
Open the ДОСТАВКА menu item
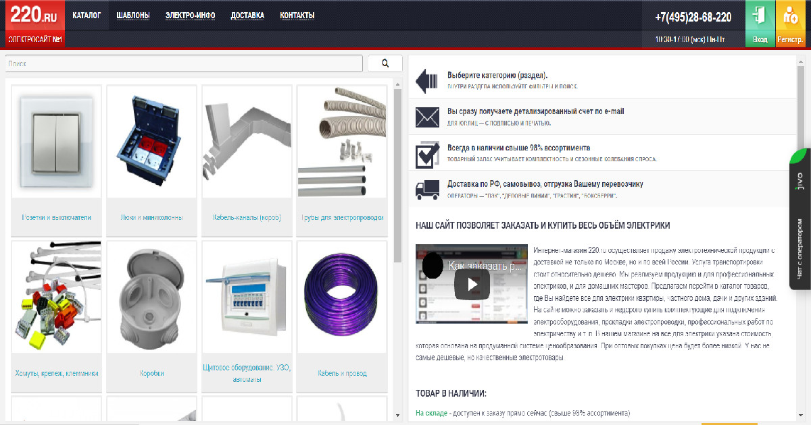tap(247, 15)
